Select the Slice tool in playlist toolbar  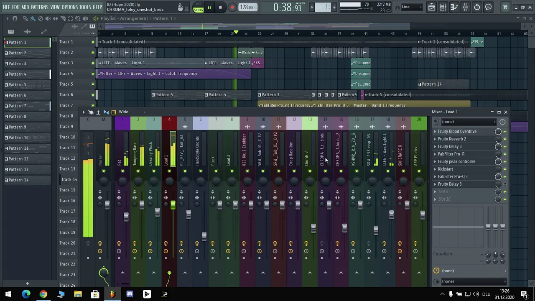click(x=63, y=18)
